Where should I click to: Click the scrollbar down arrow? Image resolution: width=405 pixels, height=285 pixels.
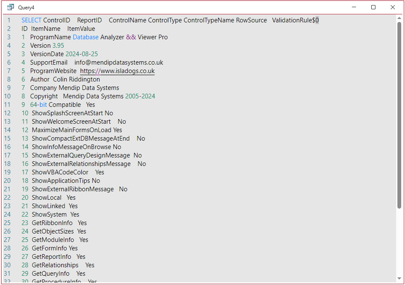point(400,279)
